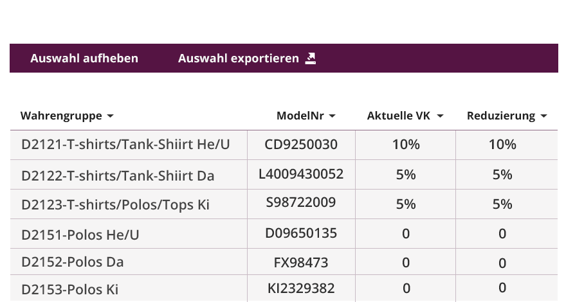566x302 pixels.
Task: Click model number S98722009 cell
Action: click(x=301, y=203)
